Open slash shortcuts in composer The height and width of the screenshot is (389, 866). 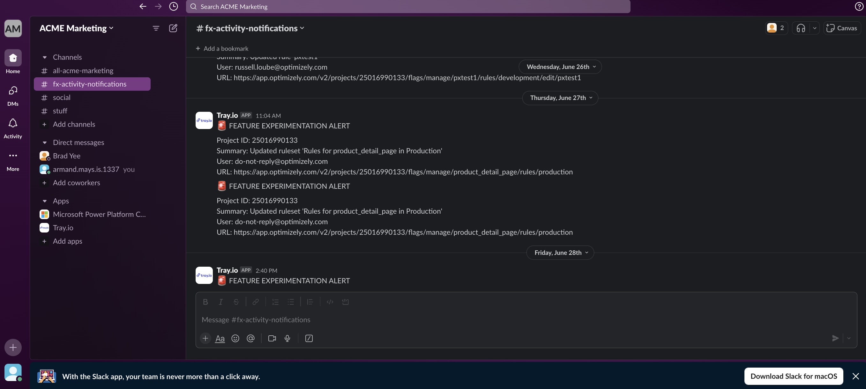pyautogui.click(x=309, y=338)
